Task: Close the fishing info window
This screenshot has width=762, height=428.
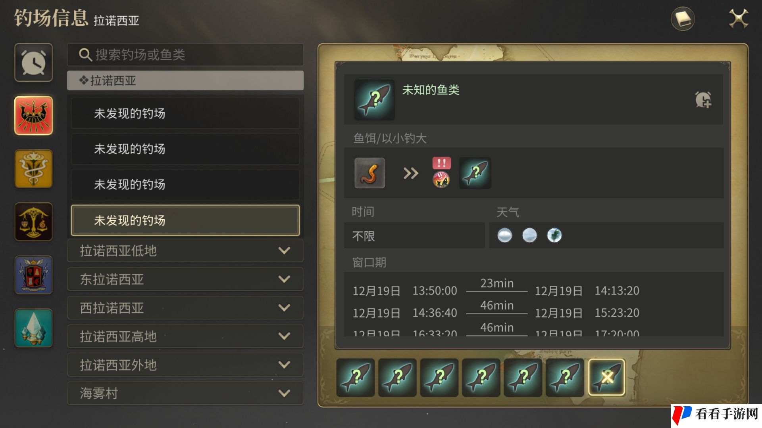Action: (x=739, y=19)
